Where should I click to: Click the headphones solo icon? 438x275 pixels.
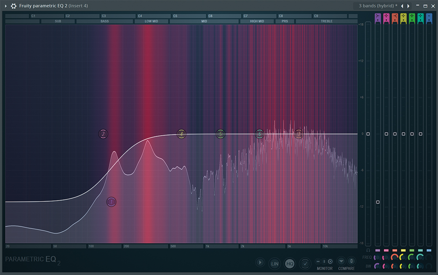point(368,250)
